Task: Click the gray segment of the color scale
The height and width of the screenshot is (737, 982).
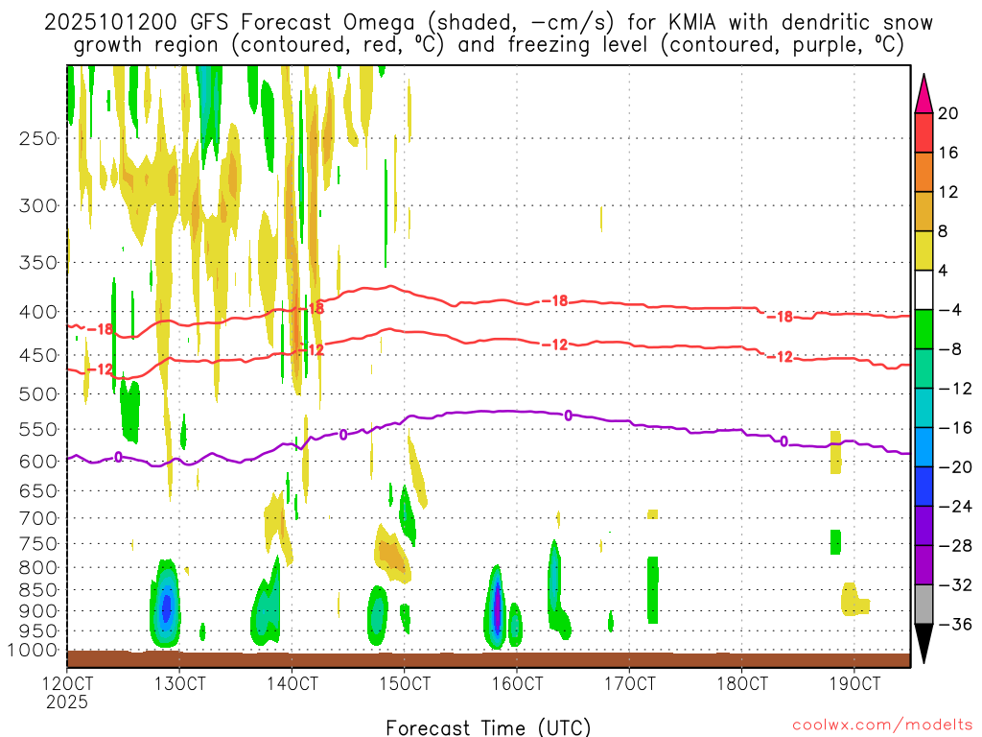Action: (x=924, y=605)
